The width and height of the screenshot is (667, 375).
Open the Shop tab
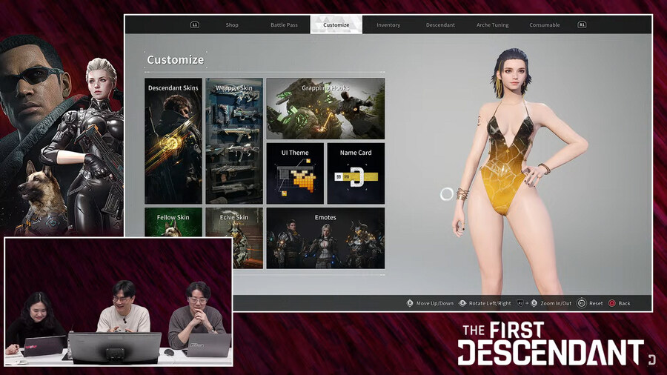(232, 25)
